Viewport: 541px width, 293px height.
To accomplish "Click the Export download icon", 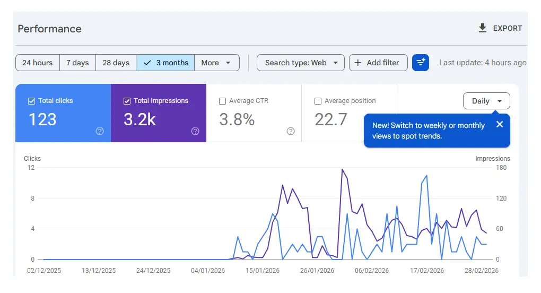I will click(x=482, y=28).
